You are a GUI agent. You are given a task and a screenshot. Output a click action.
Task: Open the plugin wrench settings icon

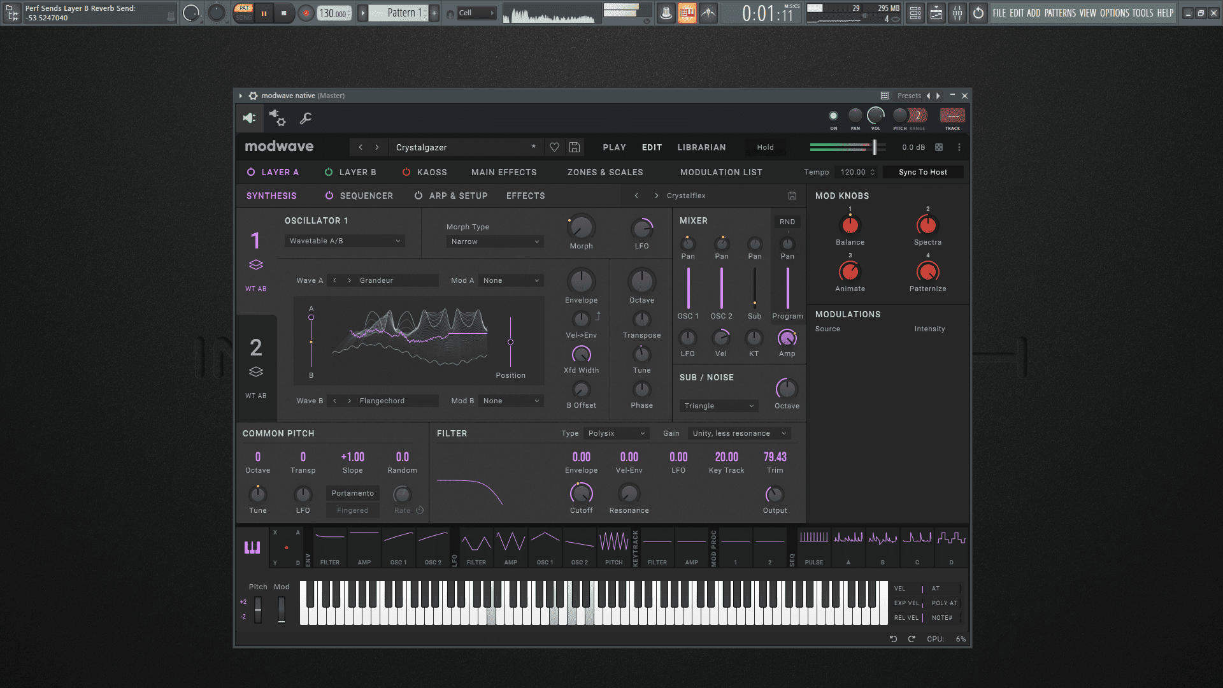point(306,118)
